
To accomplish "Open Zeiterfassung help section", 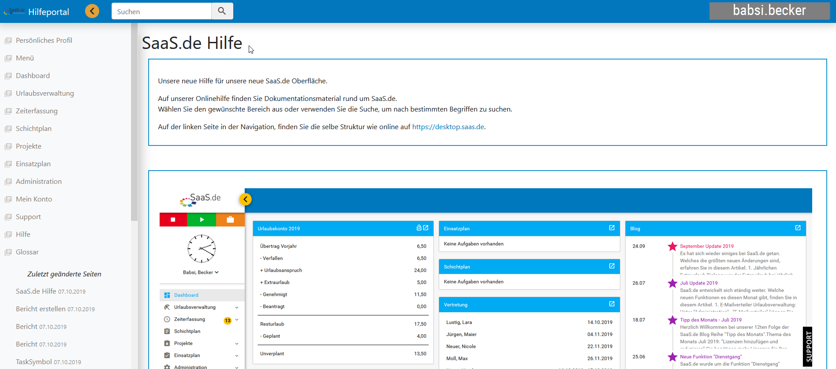I will click(37, 111).
